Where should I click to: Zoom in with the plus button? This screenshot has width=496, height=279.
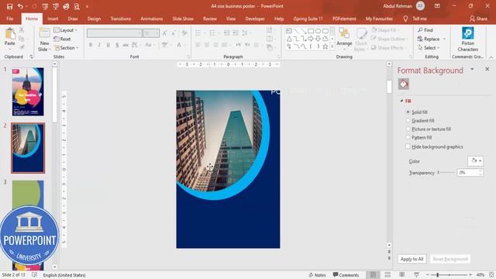(x=470, y=274)
